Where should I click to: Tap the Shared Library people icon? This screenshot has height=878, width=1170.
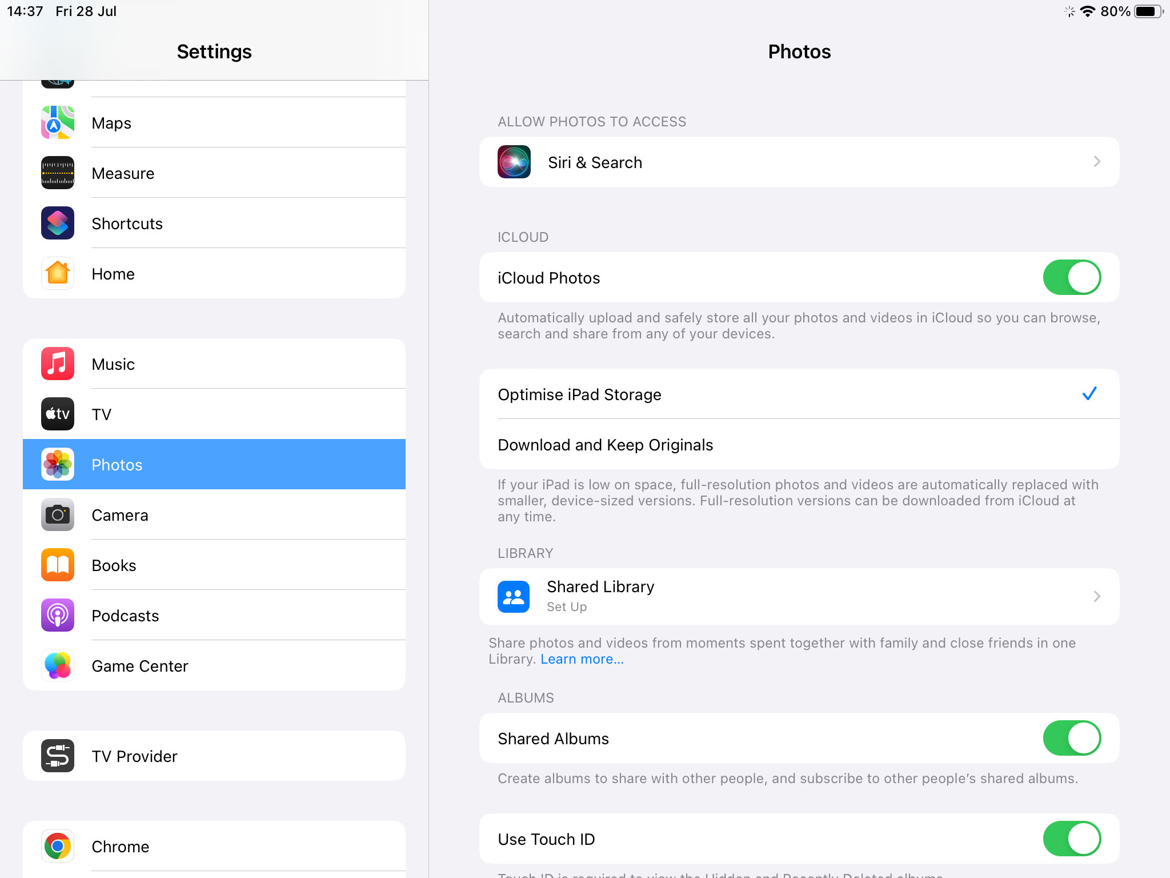514,597
